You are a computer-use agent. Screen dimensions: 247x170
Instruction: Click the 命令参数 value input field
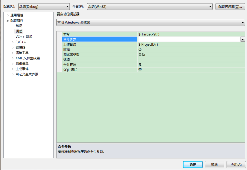tap(189, 39)
